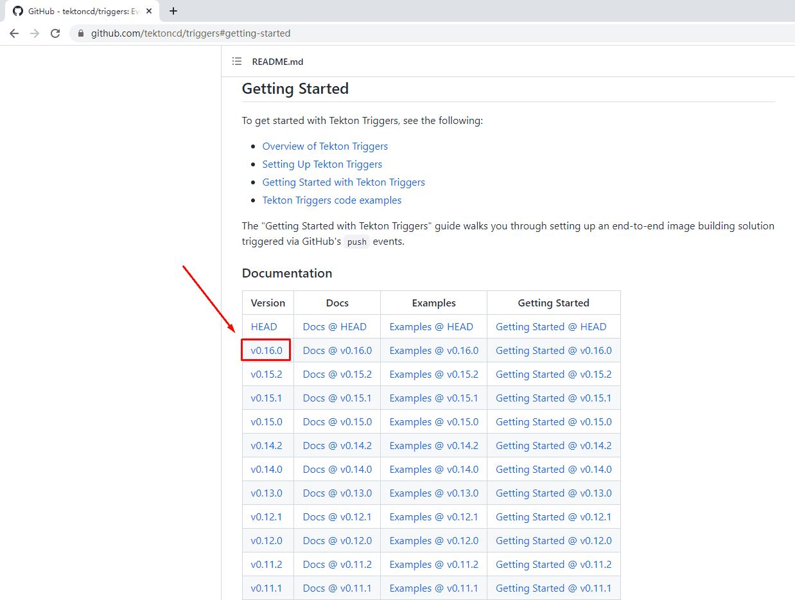This screenshot has height=600, width=795.
Task: Open Docs @ v0.15.0 link
Action: (337, 422)
